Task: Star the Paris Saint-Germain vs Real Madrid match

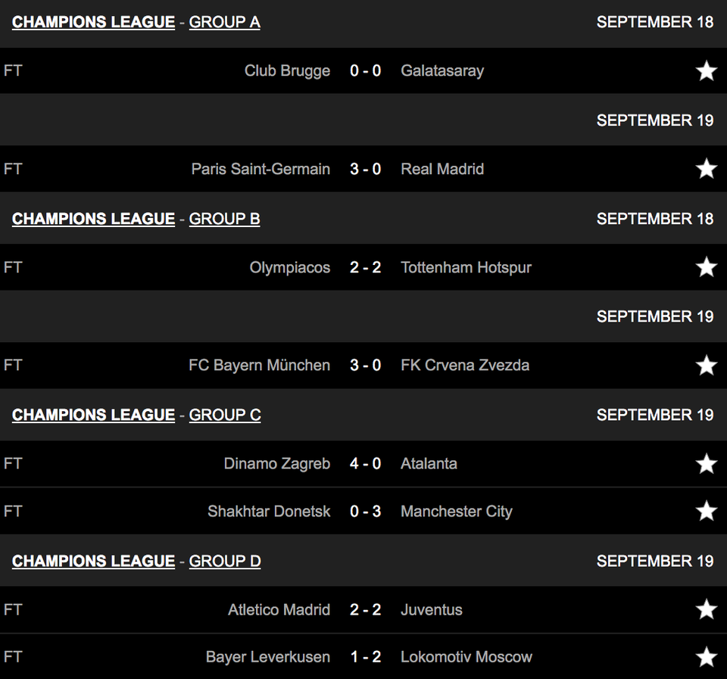Action: [706, 169]
